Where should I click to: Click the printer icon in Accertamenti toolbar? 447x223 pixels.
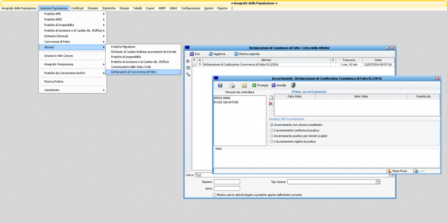(x=232, y=85)
